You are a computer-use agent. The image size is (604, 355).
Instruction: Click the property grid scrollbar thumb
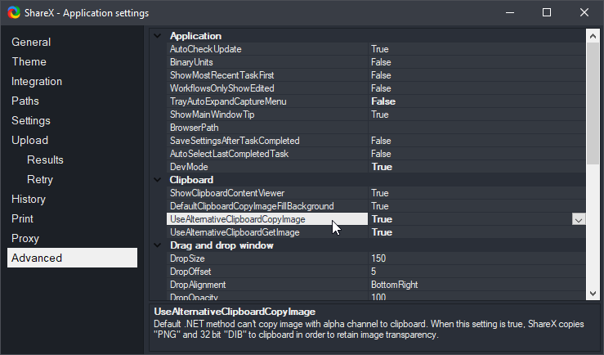(x=593, y=103)
